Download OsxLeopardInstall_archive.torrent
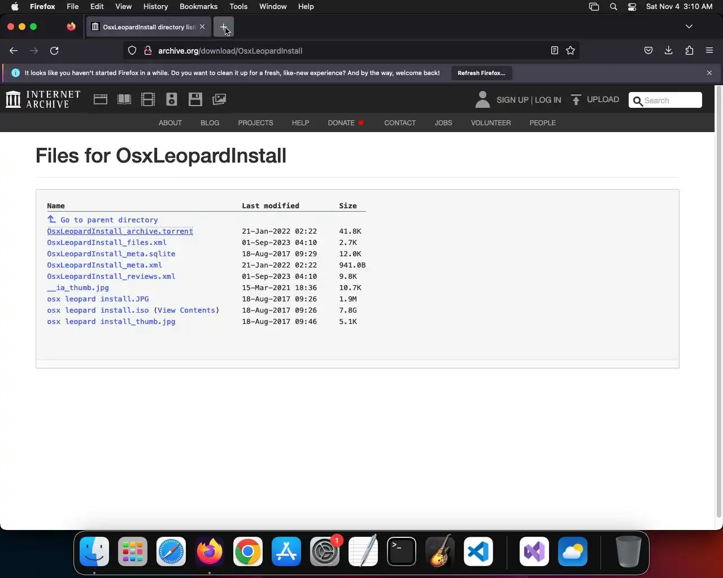The image size is (723, 578). (x=120, y=231)
